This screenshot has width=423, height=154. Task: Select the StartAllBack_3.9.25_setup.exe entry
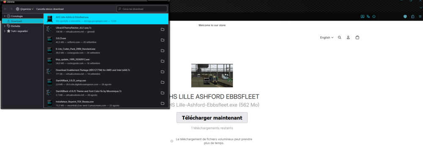106,82
